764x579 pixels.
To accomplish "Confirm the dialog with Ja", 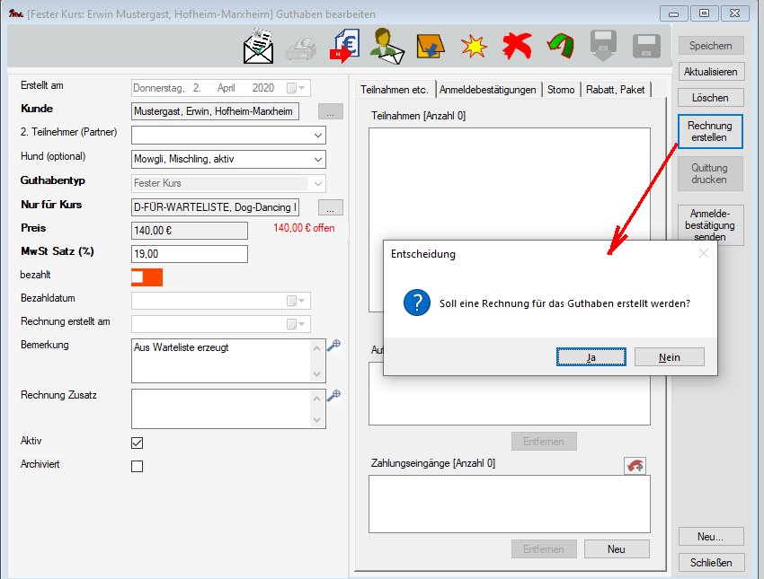I will (x=591, y=357).
